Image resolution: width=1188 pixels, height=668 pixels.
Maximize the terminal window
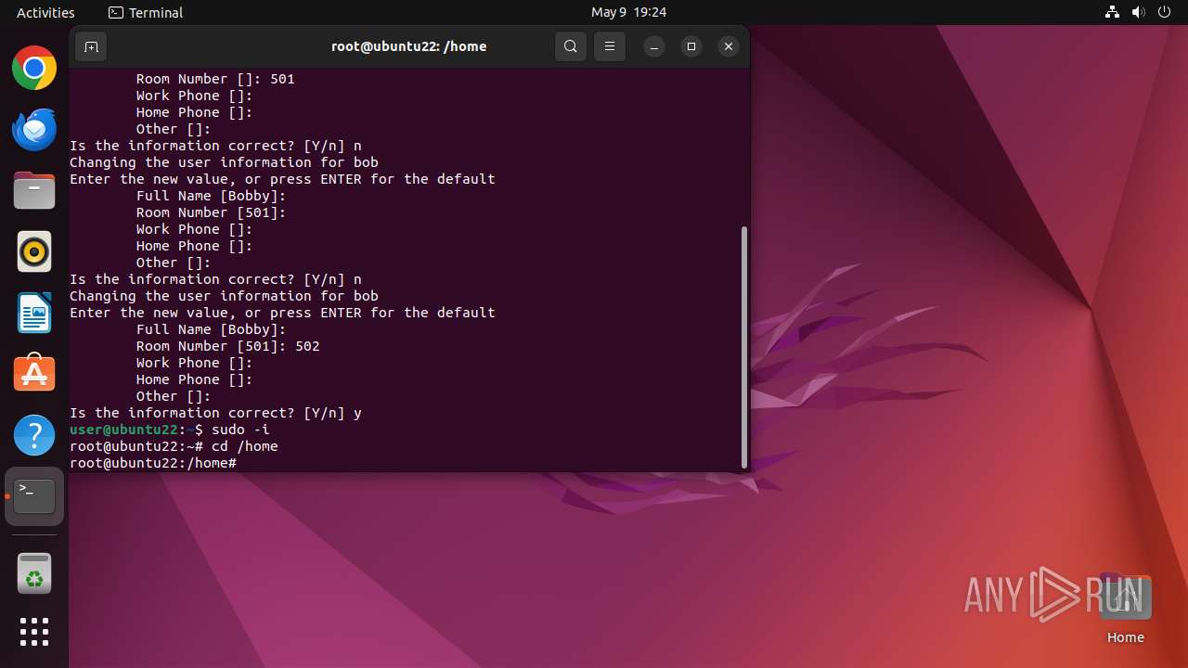click(691, 46)
